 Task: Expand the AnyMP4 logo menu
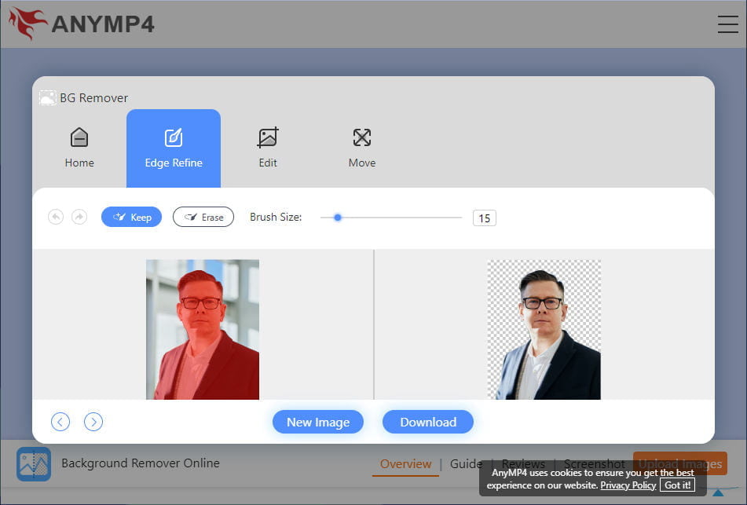[x=82, y=24]
